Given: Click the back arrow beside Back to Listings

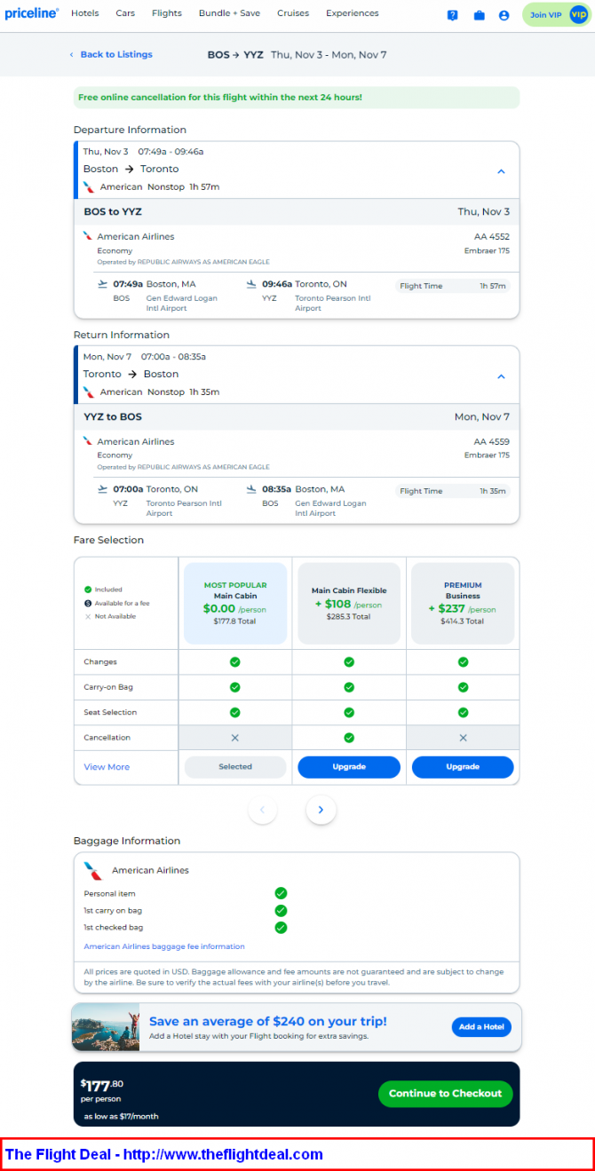Looking at the screenshot, I should coord(72,55).
